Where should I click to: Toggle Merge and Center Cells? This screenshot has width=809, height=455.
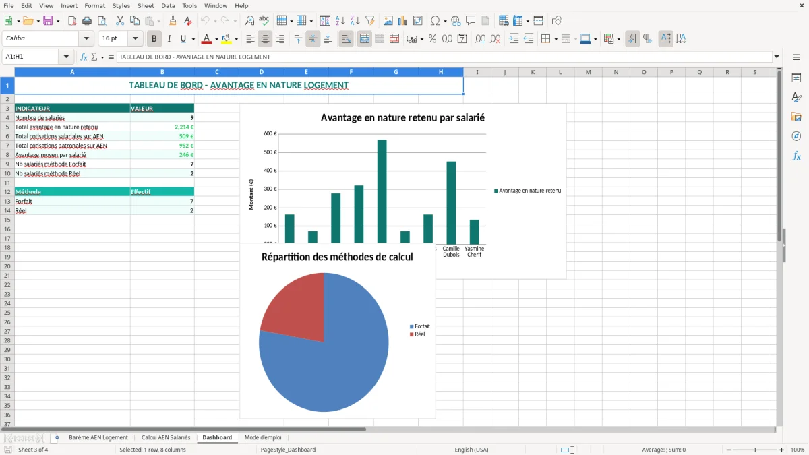[365, 39]
